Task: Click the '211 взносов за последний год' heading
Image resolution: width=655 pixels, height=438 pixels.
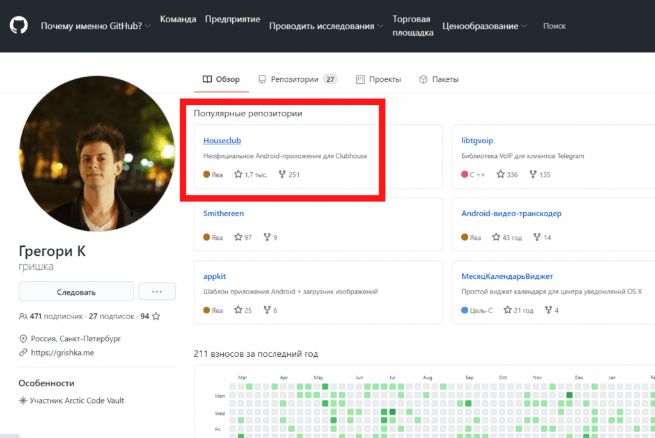Action: click(256, 354)
